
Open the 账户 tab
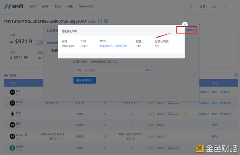coord(33,6)
